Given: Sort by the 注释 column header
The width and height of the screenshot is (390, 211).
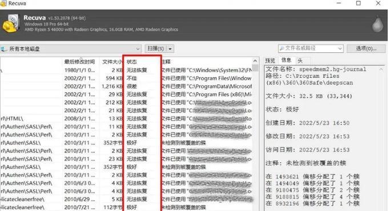Looking at the screenshot, I should click(166, 61).
